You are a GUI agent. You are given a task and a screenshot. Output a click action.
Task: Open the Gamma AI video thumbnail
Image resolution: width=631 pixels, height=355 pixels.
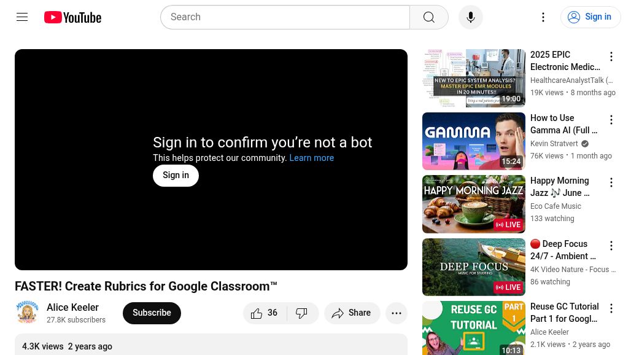click(x=474, y=141)
